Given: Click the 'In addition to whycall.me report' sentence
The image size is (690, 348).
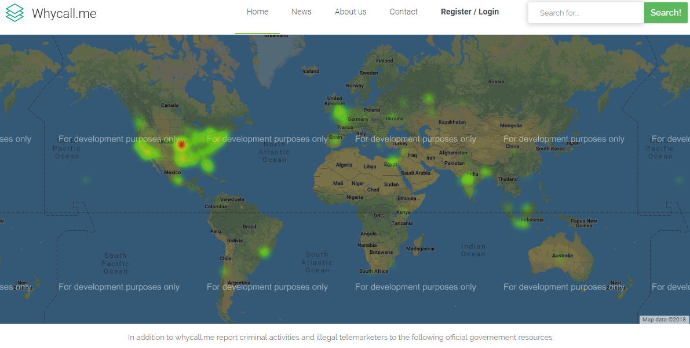Looking at the screenshot, I should [x=341, y=338].
